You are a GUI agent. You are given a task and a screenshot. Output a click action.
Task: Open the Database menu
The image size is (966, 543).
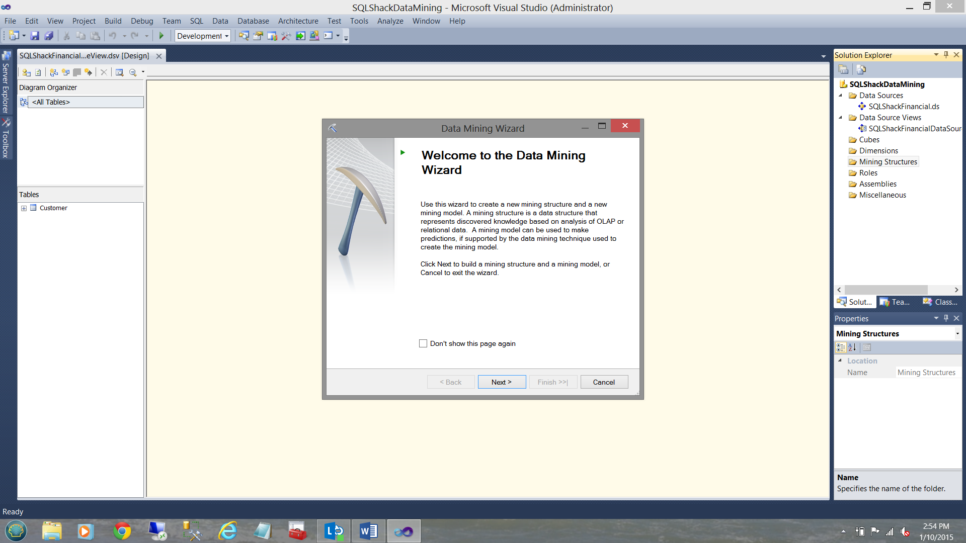click(x=253, y=21)
